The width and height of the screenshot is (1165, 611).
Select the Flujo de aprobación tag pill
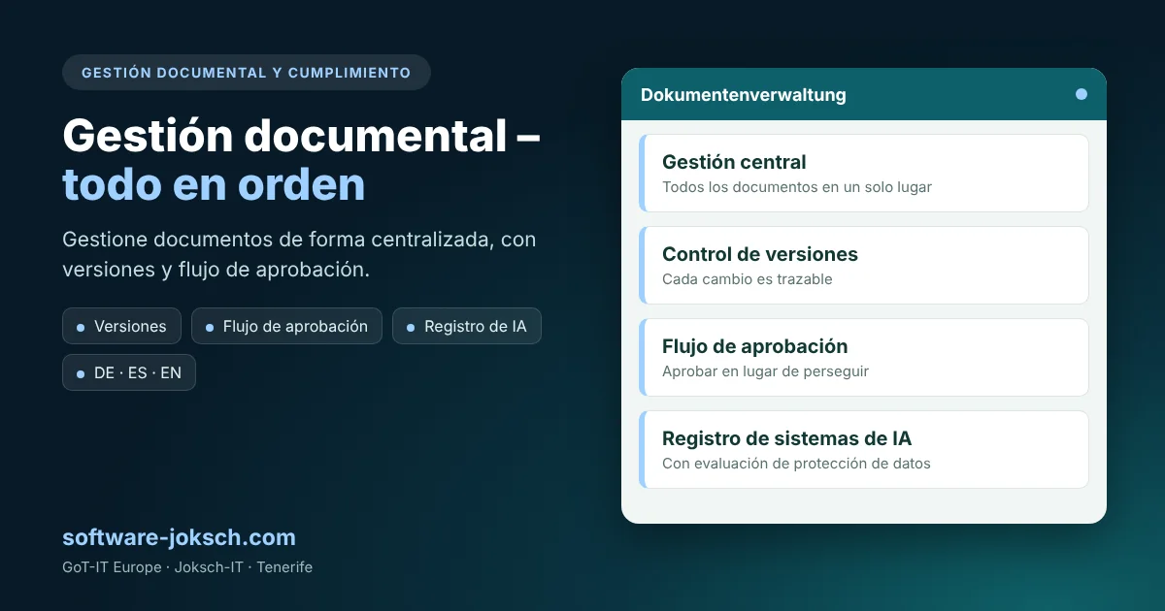pos(286,326)
